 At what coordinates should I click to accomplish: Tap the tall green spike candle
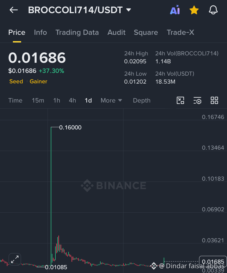(51, 197)
